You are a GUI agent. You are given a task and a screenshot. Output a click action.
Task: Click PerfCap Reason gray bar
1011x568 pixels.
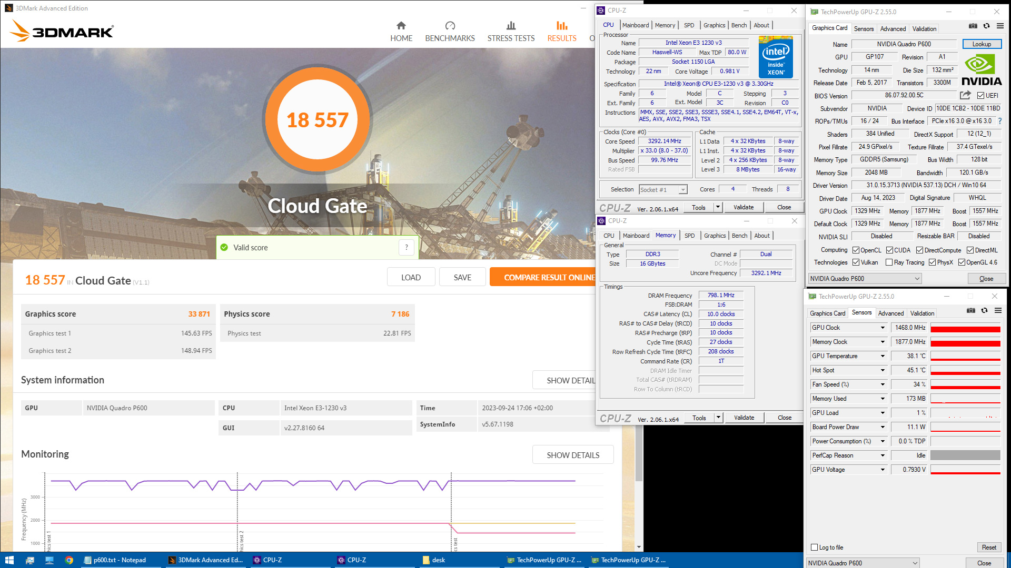tap(965, 455)
